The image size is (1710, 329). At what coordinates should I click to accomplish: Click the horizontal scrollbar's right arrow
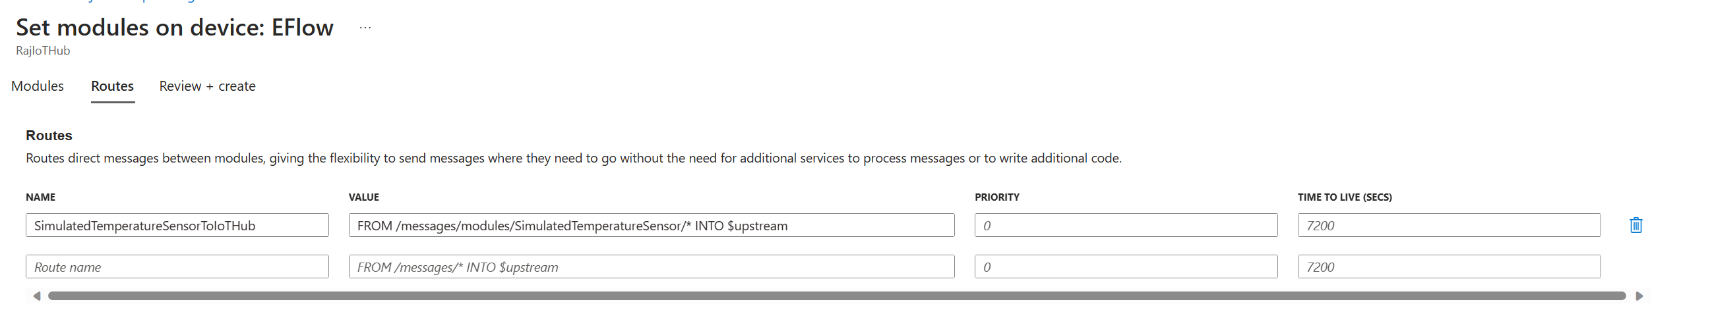1639,296
